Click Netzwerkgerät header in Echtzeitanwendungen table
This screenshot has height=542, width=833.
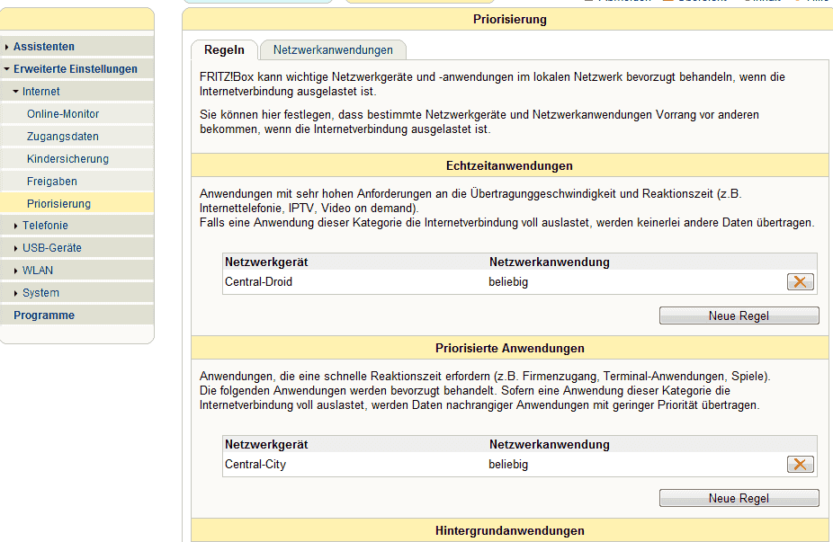point(266,262)
